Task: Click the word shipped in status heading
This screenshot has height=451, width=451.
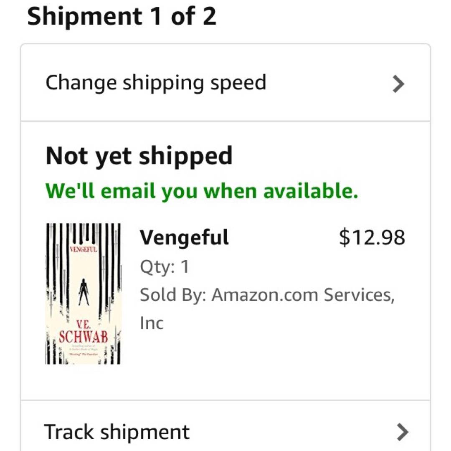Action: (185, 156)
